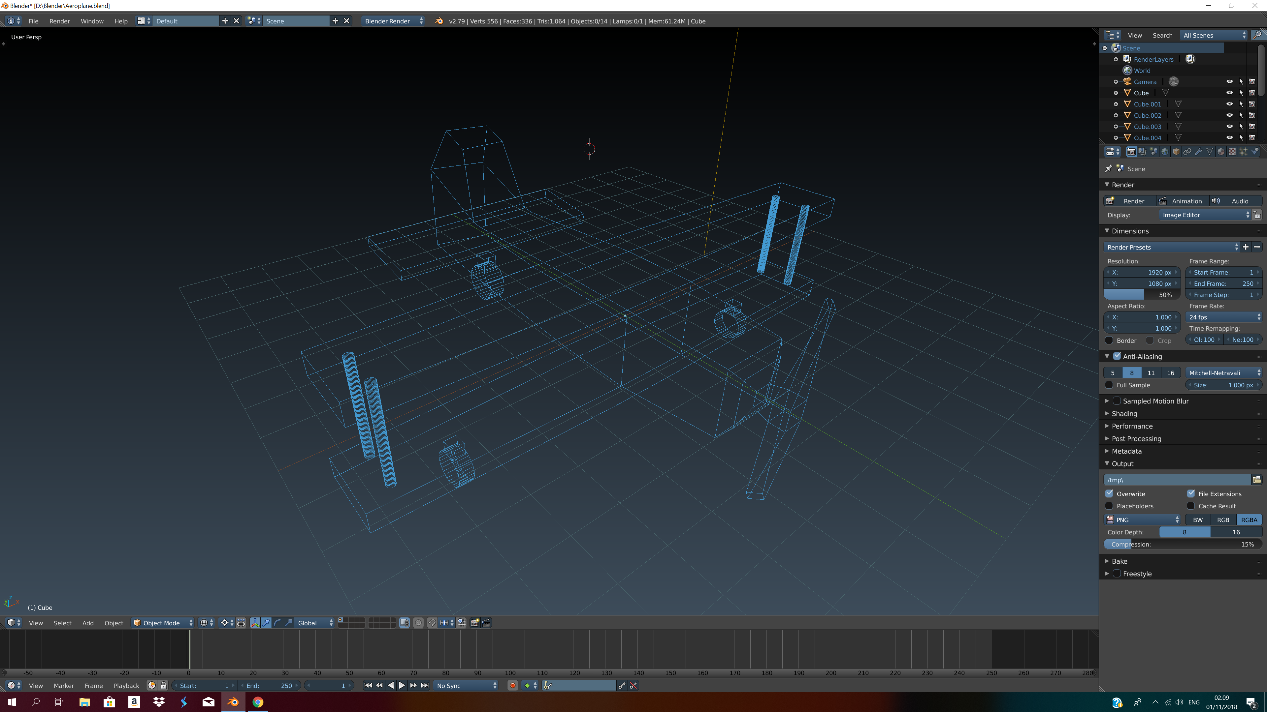Open the Modifiers wrench properties tab
Viewport: 1267px width, 712px height.
pos(1199,152)
